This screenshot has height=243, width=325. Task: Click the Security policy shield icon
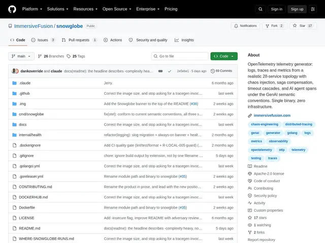click(250, 196)
